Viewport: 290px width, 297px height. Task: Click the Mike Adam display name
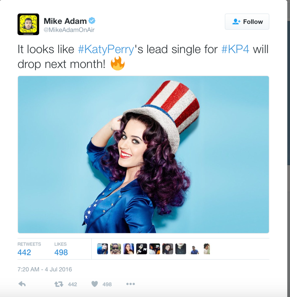click(x=65, y=21)
